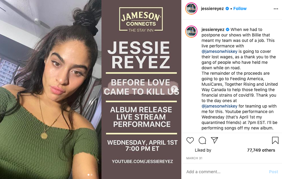Screen dimensions: 282x179
Task: Follow the jessiereyez account
Action: coord(240,9)
